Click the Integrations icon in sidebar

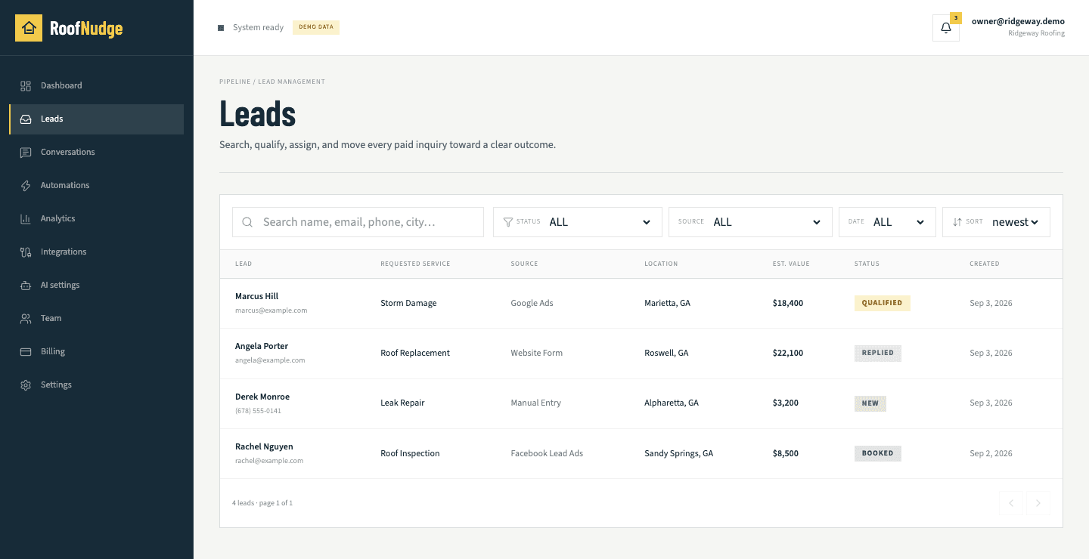click(x=26, y=252)
